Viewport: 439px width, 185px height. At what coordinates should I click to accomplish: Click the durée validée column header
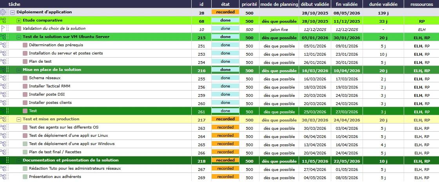click(383, 4)
